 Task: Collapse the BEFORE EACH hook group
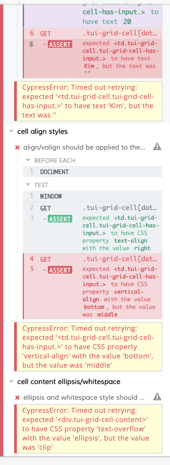(x=28, y=160)
